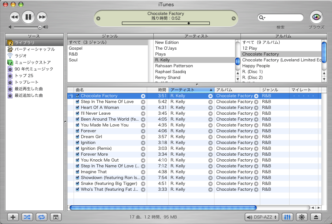Click the max-volume speaker icon
Screen dimensions: 332x224
(45, 27)
